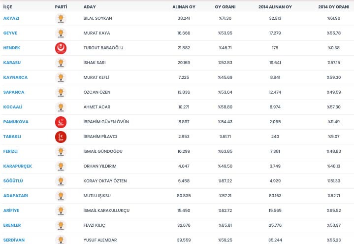Click the party logo in the Akyazı row

[62, 19]
